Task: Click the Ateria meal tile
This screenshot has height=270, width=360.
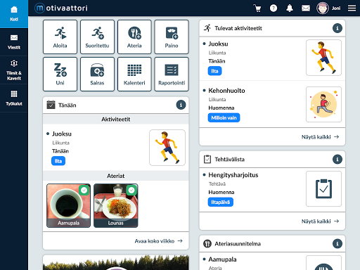Action: click(x=134, y=37)
